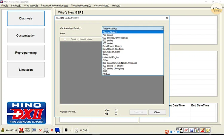Click the laptop computer status icon
This screenshot has width=224, height=135.
coord(34,130)
